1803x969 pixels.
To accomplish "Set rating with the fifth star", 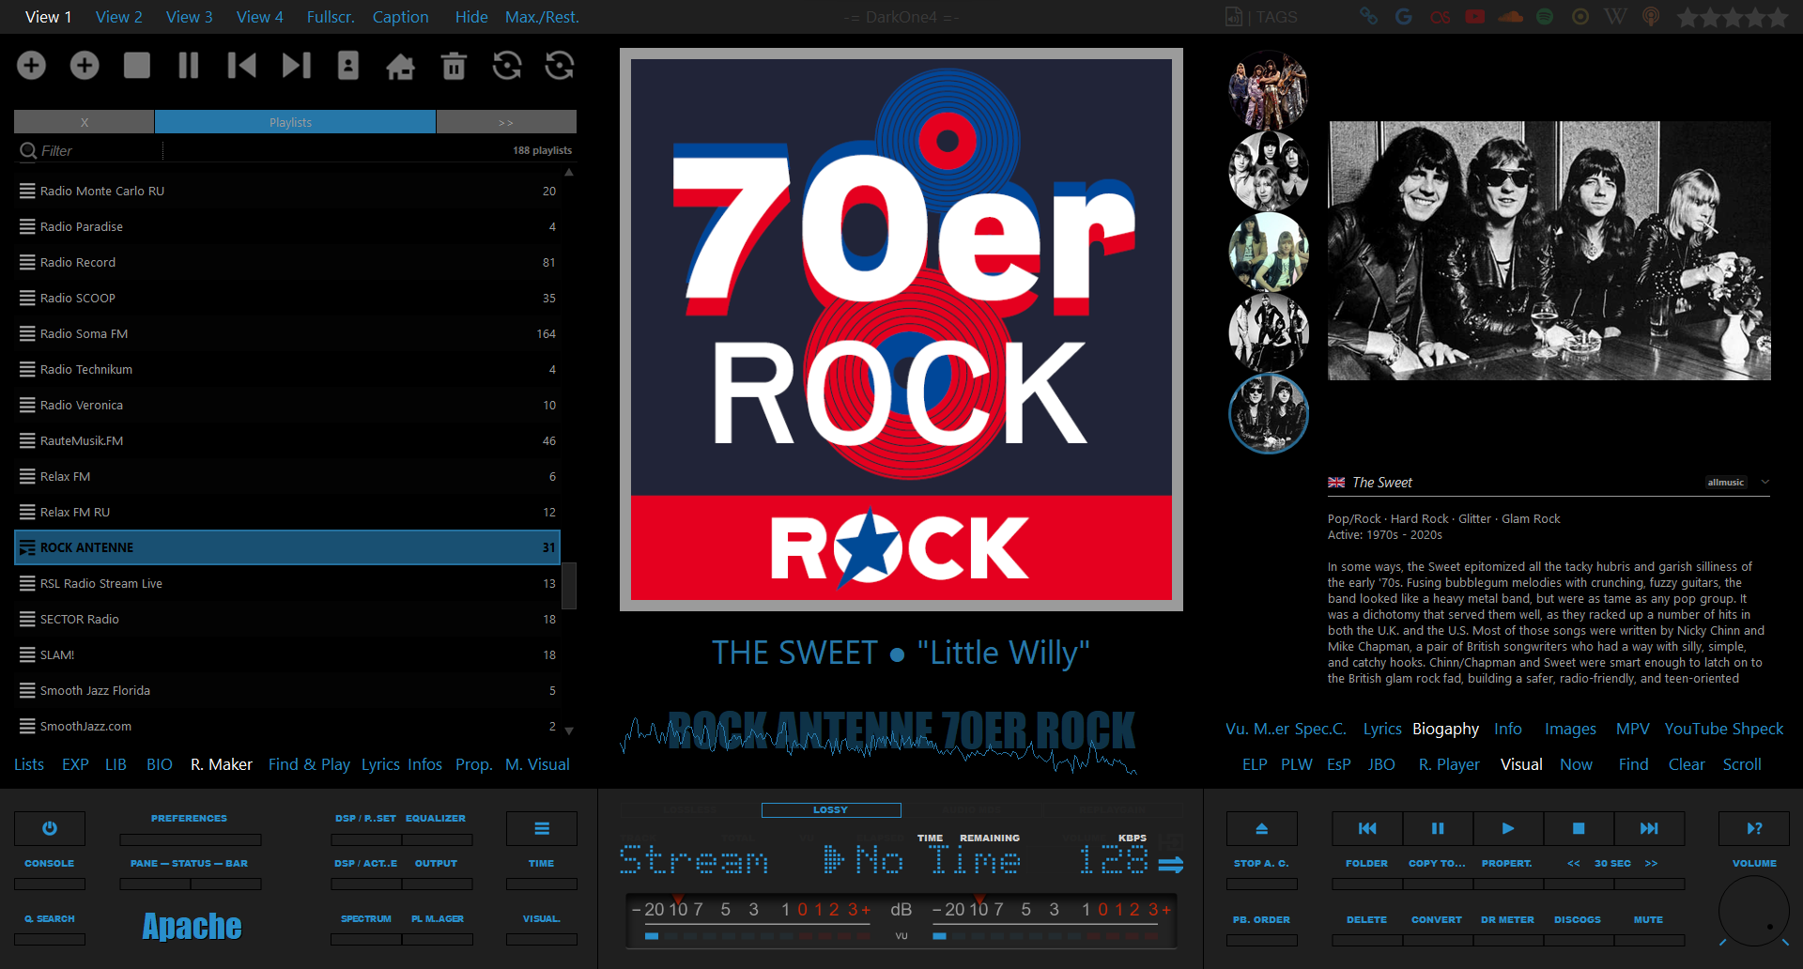I will pyautogui.click(x=1778, y=17).
